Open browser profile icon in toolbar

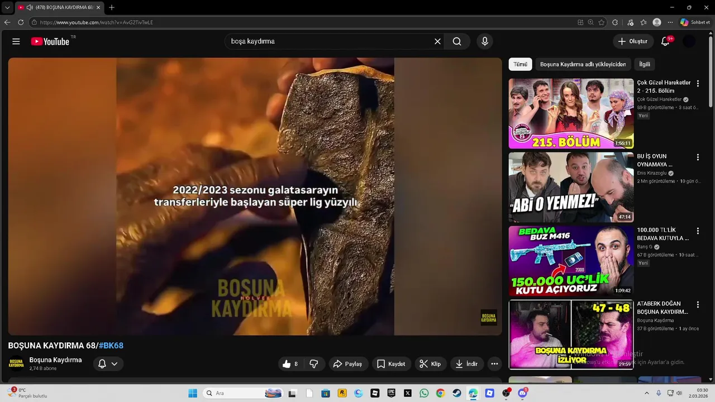point(657,22)
